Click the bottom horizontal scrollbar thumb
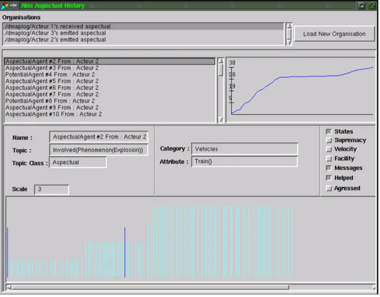 tap(150, 287)
